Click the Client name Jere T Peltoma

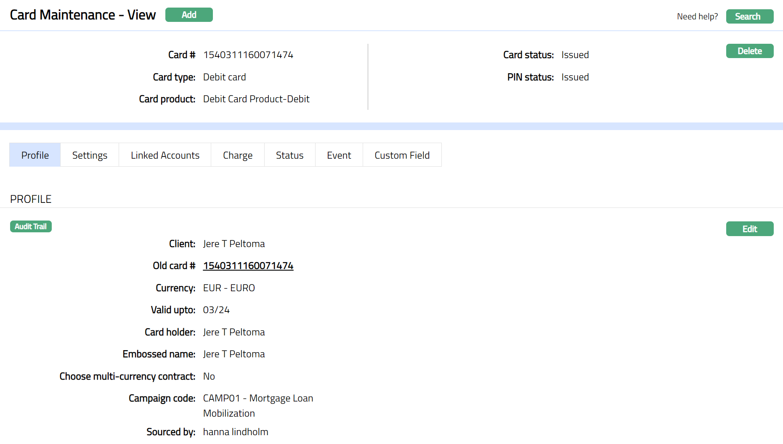click(234, 244)
